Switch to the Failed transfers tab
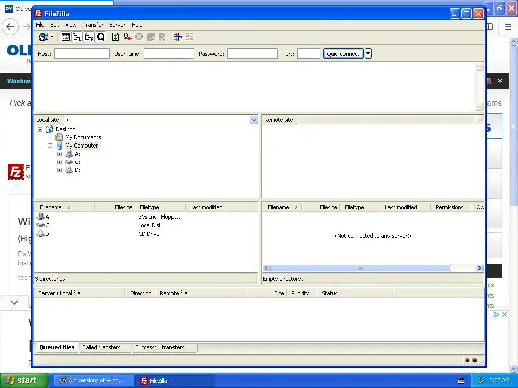 tap(105, 347)
